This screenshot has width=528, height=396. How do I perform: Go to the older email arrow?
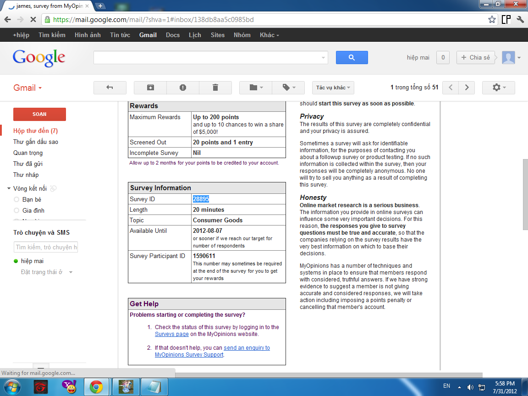pyautogui.click(x=467, y=88)
